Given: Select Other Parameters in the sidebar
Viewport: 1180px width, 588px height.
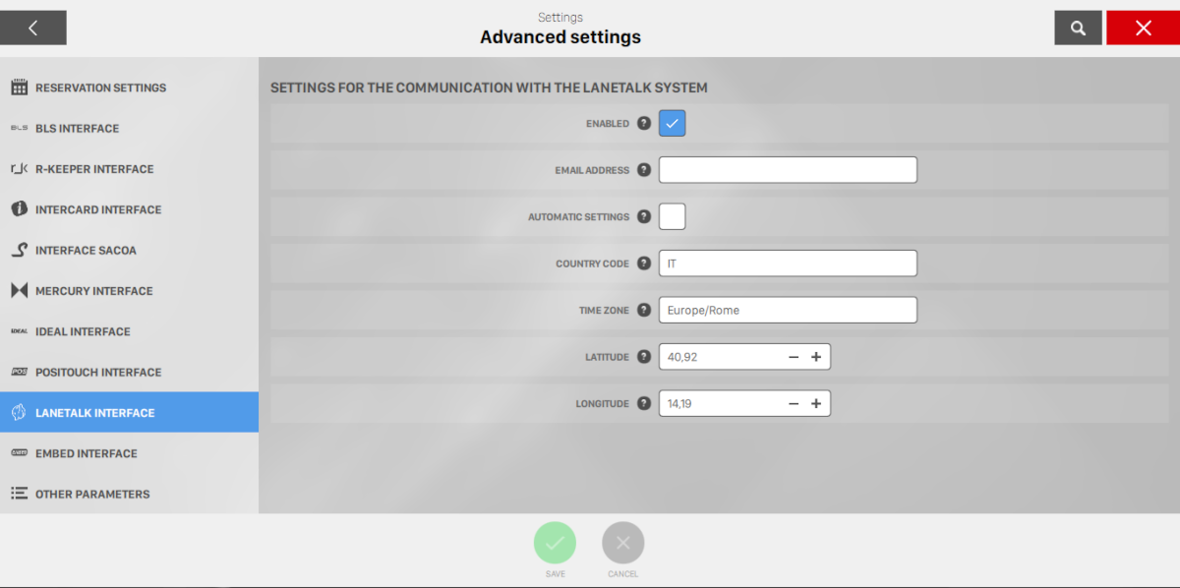Looking at the screenshot, I should pyautogui.click(x=92, y=494).
